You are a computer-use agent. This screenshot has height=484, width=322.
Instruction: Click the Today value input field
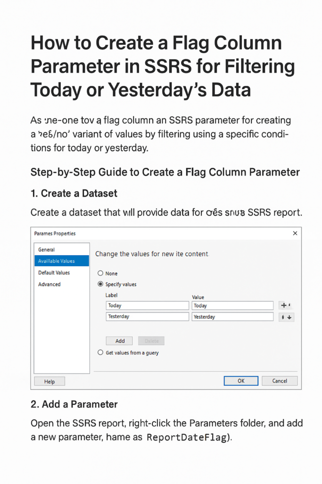pos(232,306)
